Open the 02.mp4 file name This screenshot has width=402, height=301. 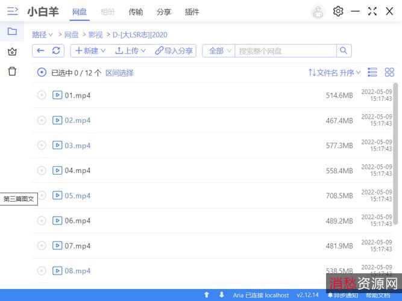[x=77, y=120]
